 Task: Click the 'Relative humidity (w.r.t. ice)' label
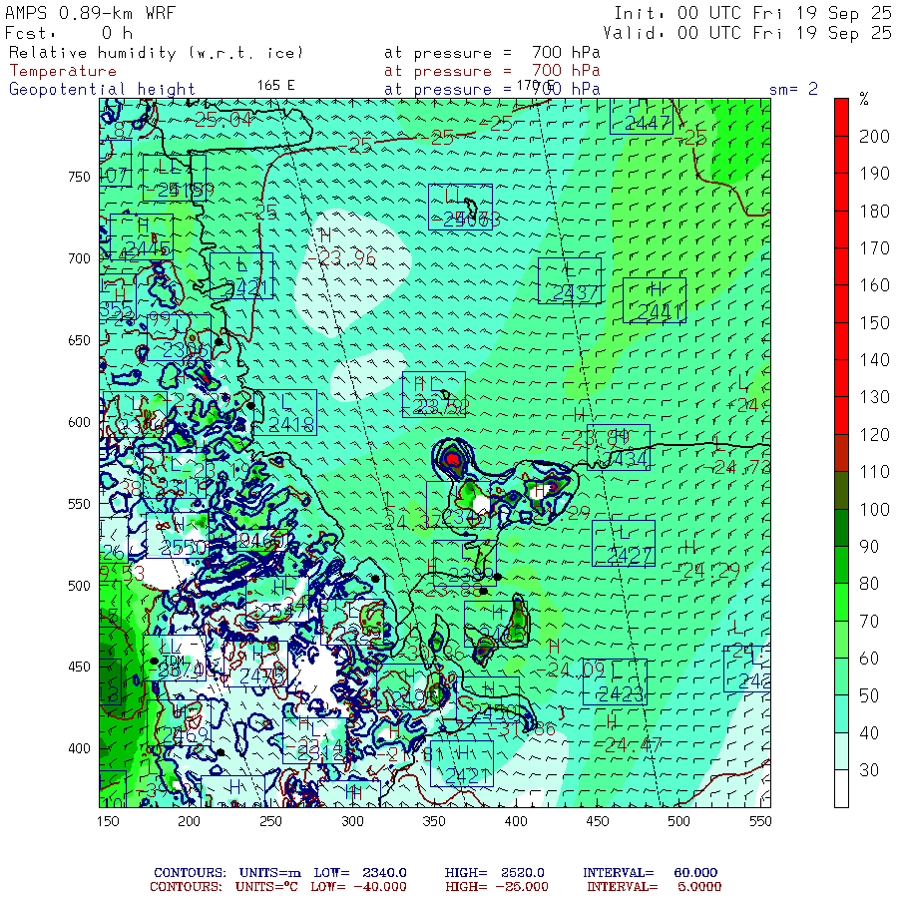pyautogui.click(x=156, y=52)
